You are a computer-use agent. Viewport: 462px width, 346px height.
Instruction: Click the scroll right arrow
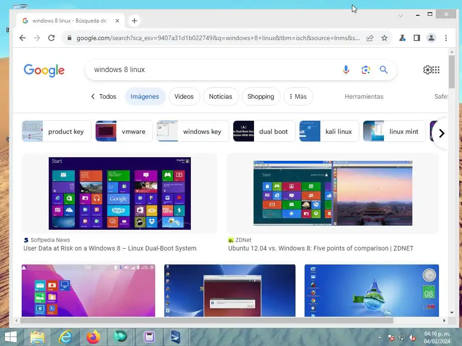tap(444, 320)
